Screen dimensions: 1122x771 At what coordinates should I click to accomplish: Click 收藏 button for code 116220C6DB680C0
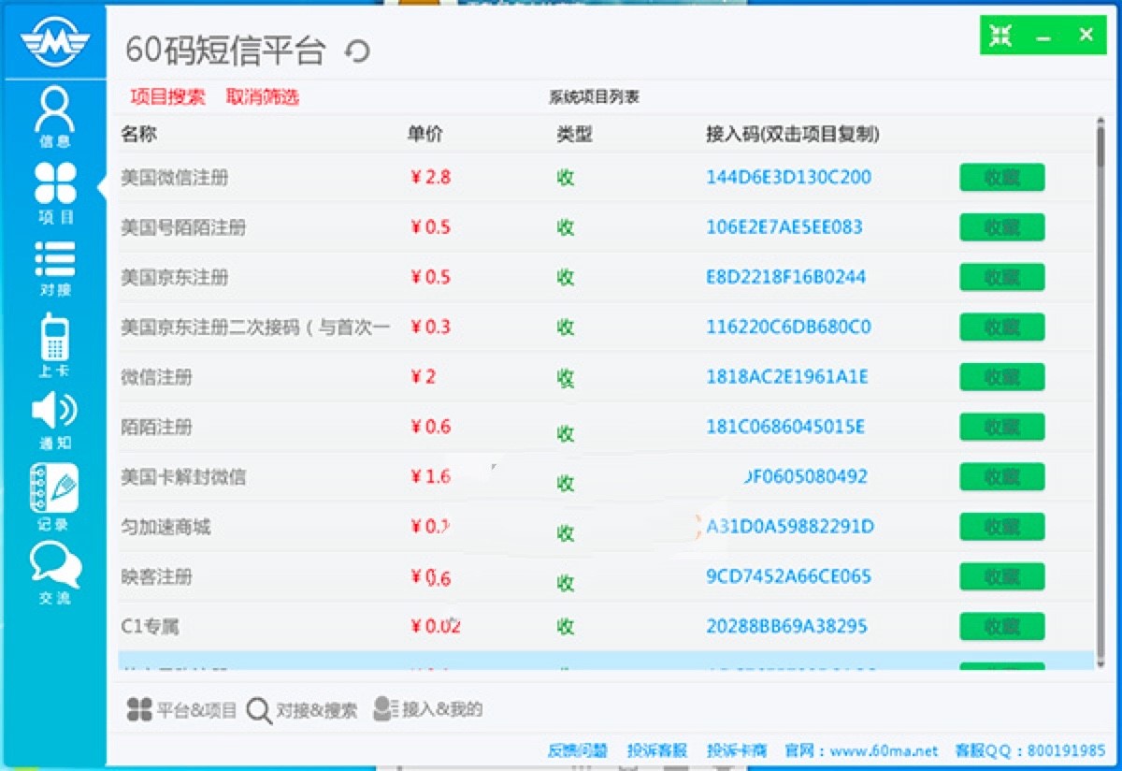(1001, 327)
